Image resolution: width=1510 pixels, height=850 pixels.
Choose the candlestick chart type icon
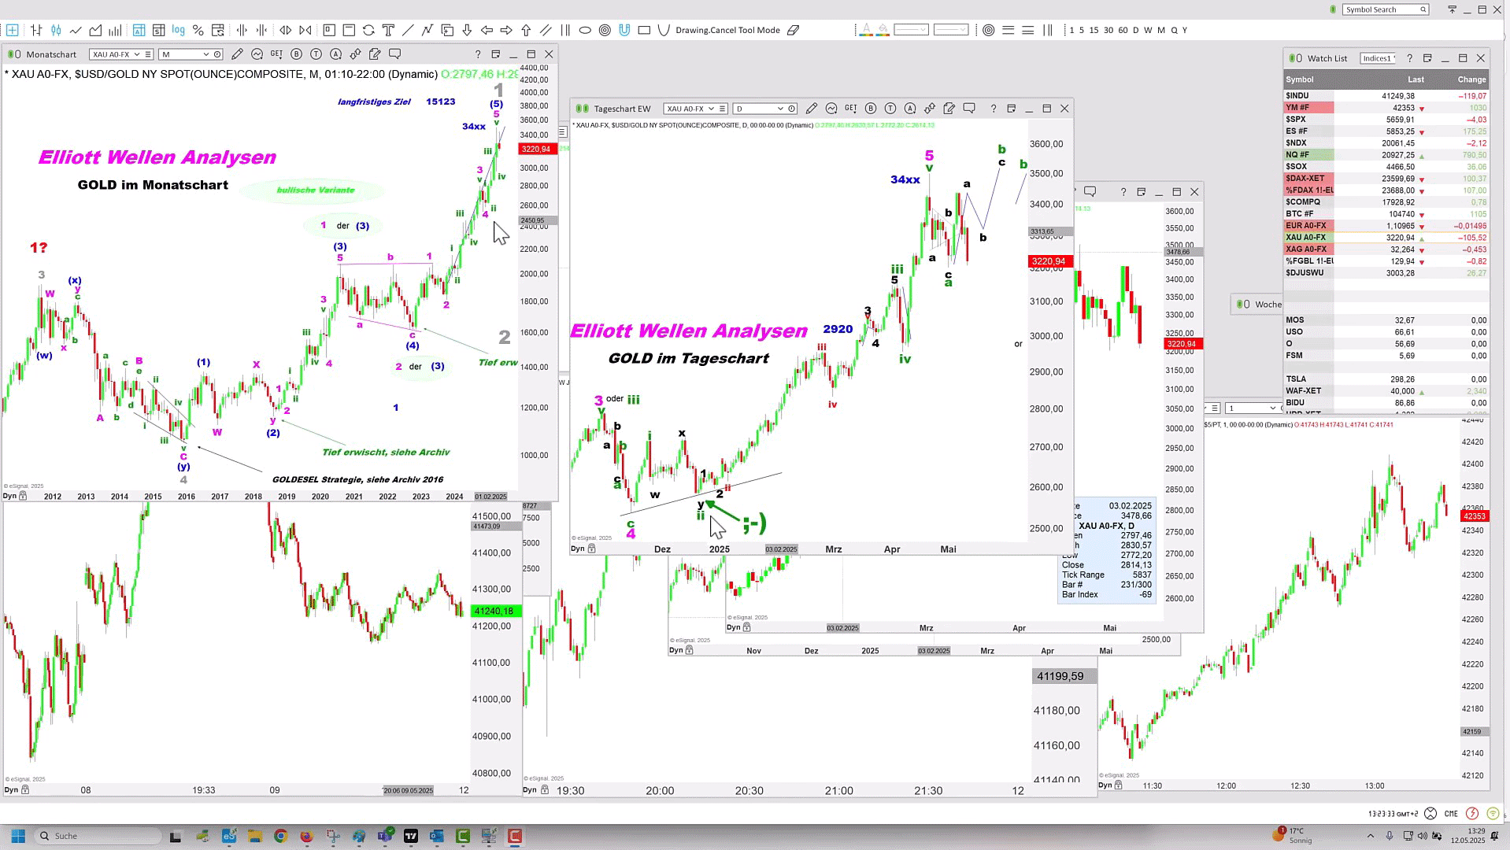click(56, 30)
